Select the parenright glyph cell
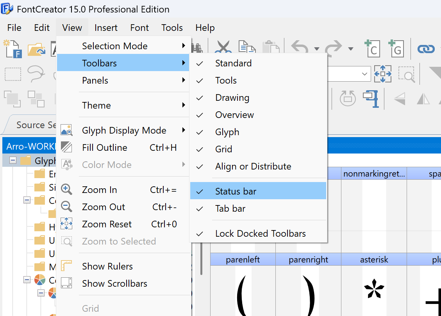This screenshot has height=316, width=441. (x=309, y=284)
